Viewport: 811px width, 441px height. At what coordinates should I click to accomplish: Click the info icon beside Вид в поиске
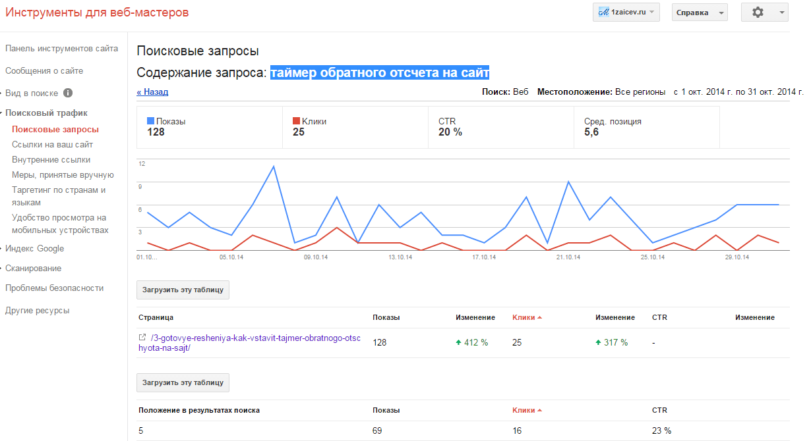[68, 93]
